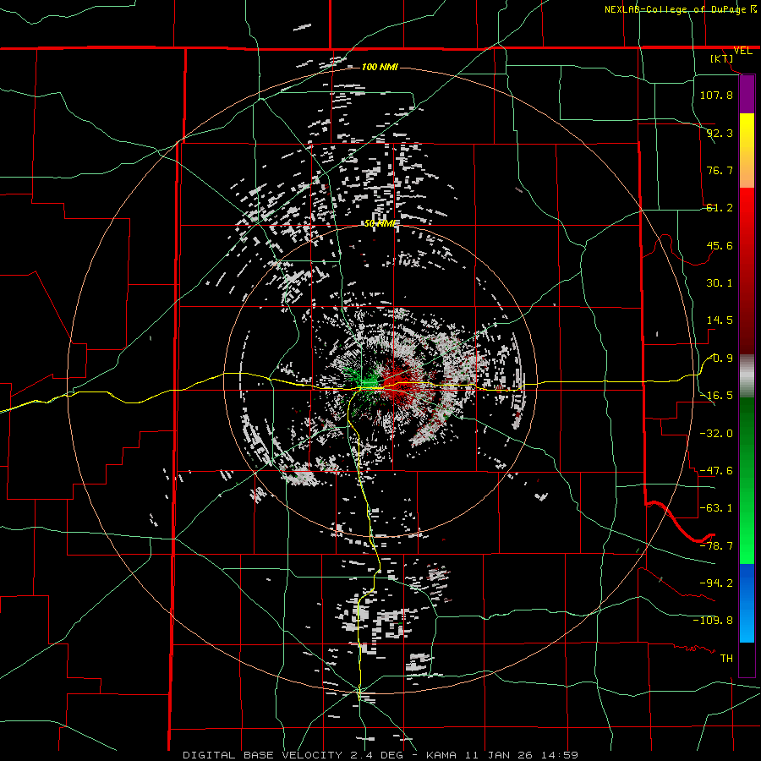Click the [KT] units label

[722, 58]
